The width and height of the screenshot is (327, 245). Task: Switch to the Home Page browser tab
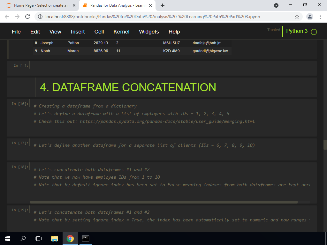coord(40,5)
